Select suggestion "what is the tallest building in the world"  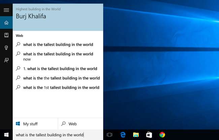58,45
